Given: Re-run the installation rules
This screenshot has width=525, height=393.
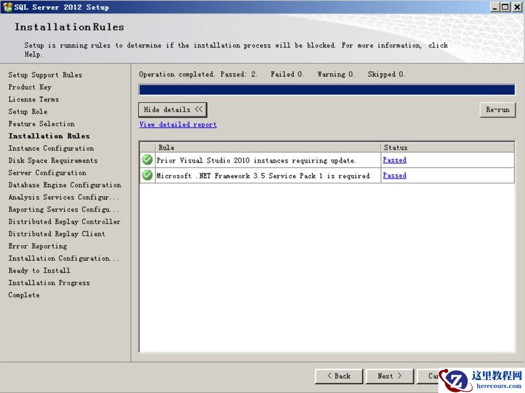Looking at the screenshot, I should [x=497, y=110].
